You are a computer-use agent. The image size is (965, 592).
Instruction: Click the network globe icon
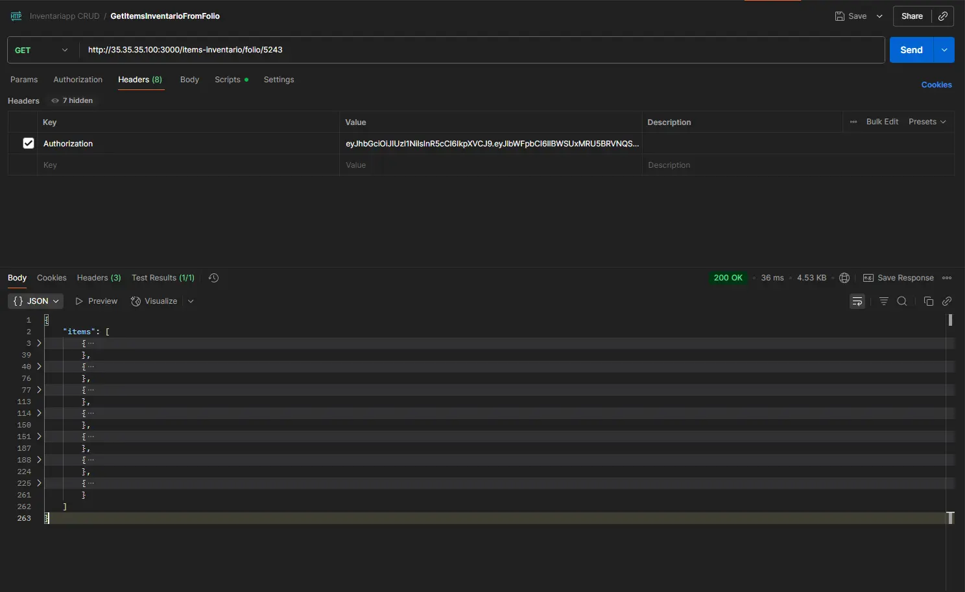coord(844,278)
